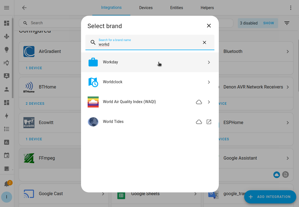Open the to-do list sidebar icon
Screen dimensions: 299x207
coord(7,129)
